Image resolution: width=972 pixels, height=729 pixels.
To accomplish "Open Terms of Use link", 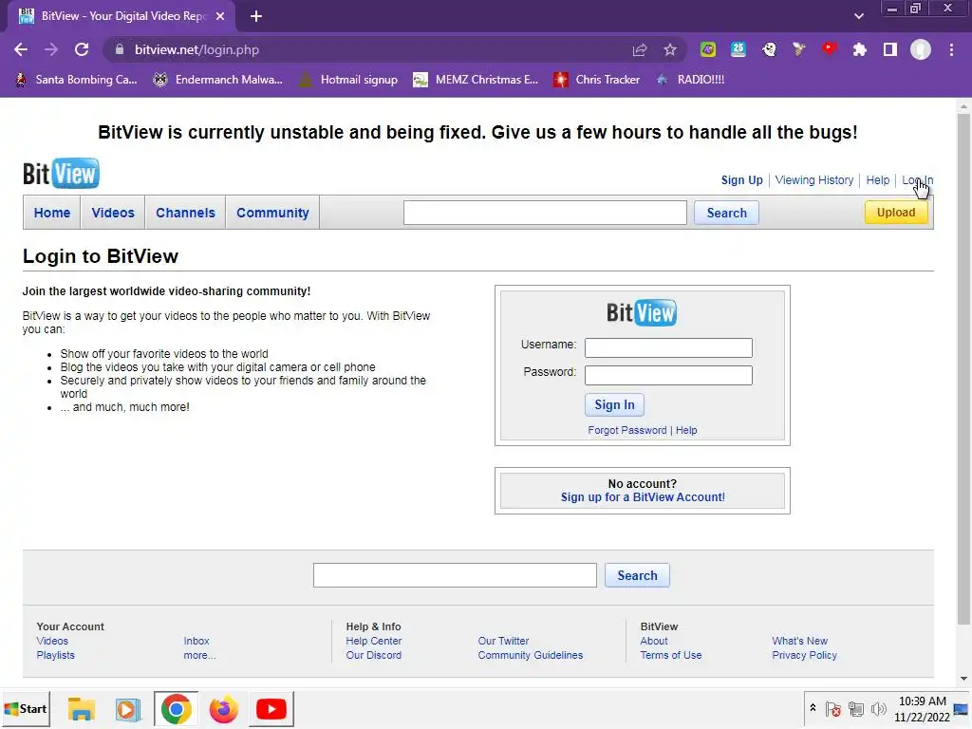I will coord(671,655).
